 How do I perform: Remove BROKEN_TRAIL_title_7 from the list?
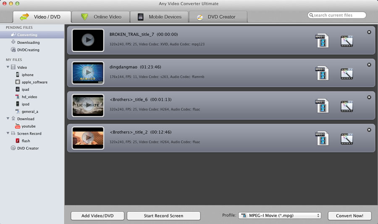coord(369,32)
